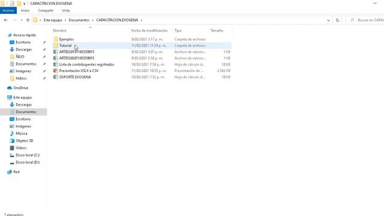The width and height of the screenshot is (384, 216).
Task: Go up one folder level arrow
Action: pos(28,20)
